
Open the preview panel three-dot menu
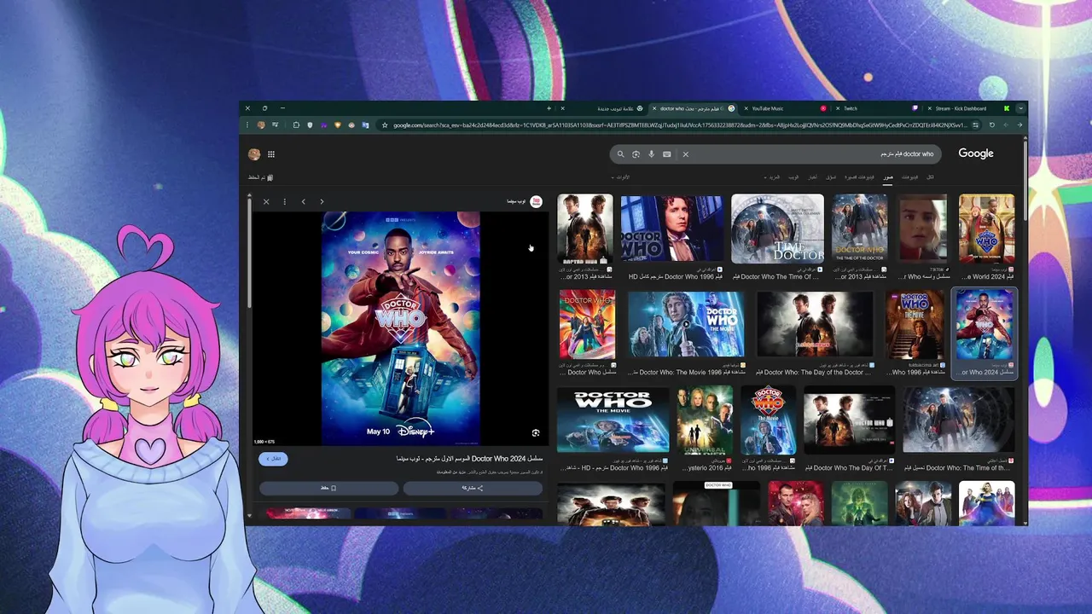coord(284,202)
